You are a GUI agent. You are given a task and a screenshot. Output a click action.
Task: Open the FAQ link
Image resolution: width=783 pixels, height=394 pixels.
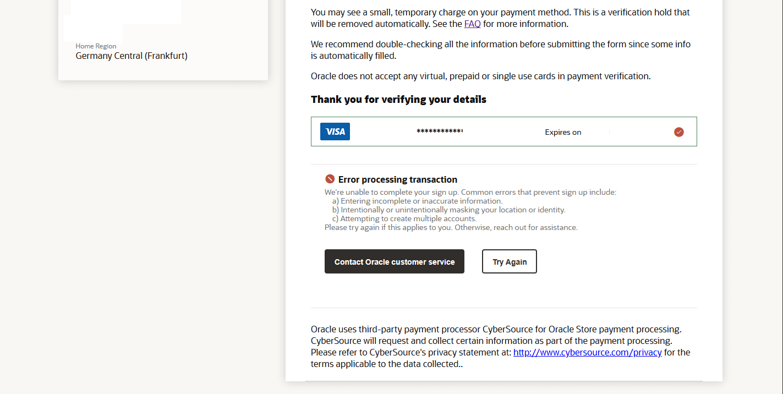click(473, 24)
